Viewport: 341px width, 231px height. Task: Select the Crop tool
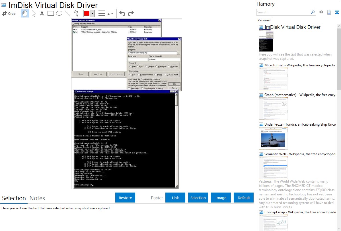point(9,13)
